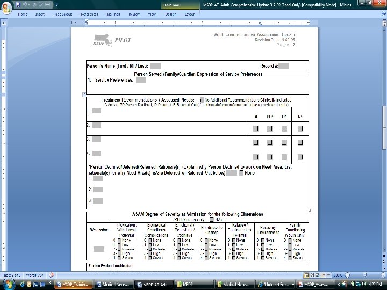Viewport: 387px width, 290px height.
Task: Open the Microsoft Word Help icon
Action: pos(384,14)
